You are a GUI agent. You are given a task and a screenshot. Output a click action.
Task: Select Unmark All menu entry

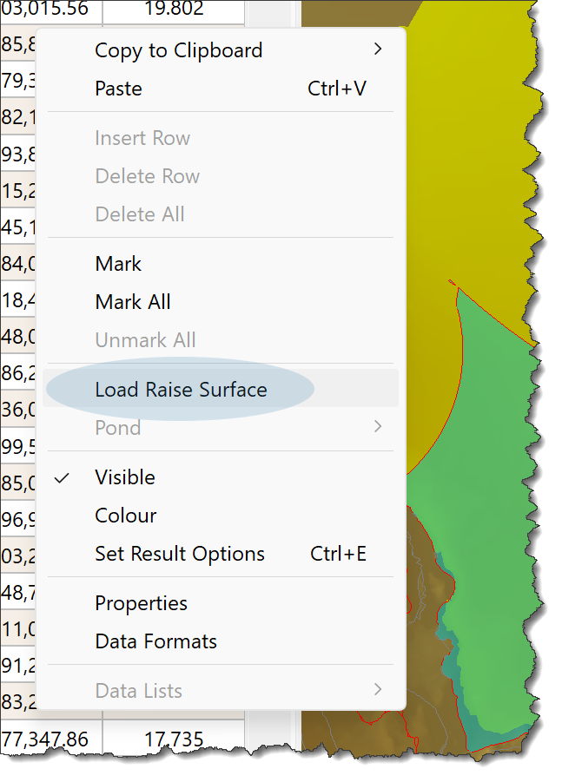click(x=220, y=340)
